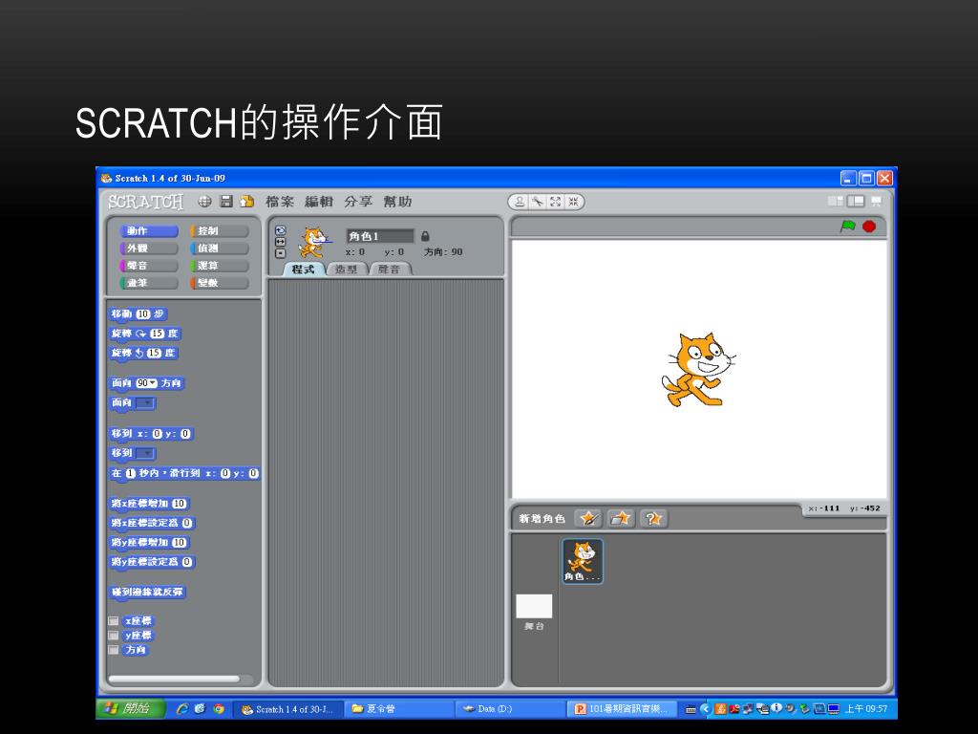Launch Chrome from quick launch

[219, 709]
